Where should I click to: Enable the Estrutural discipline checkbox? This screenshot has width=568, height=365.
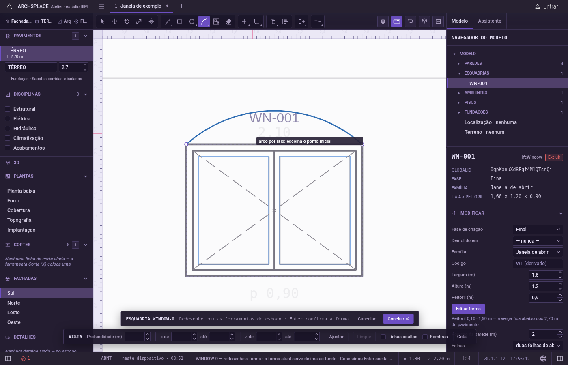pos(7,109)
